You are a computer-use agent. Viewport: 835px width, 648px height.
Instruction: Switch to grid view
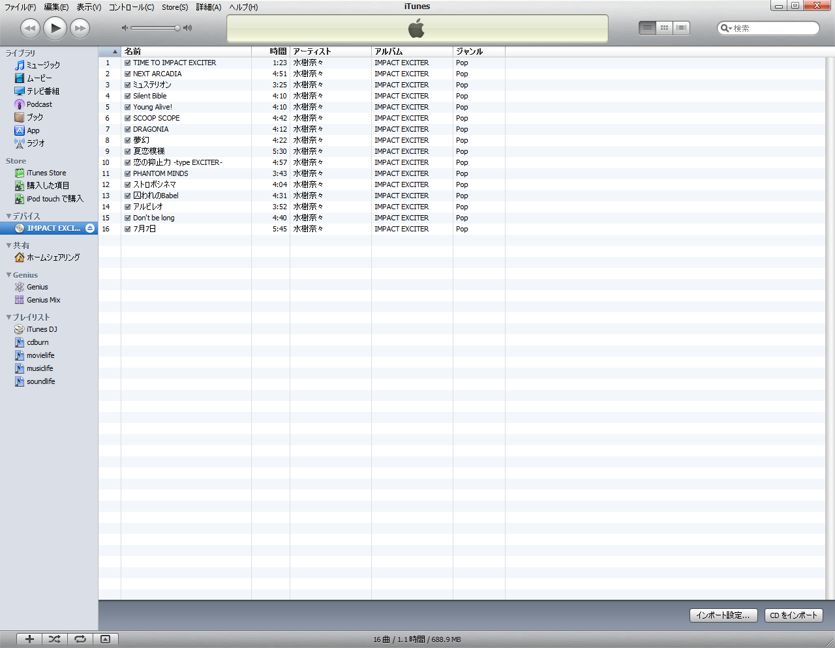(664, 28)
